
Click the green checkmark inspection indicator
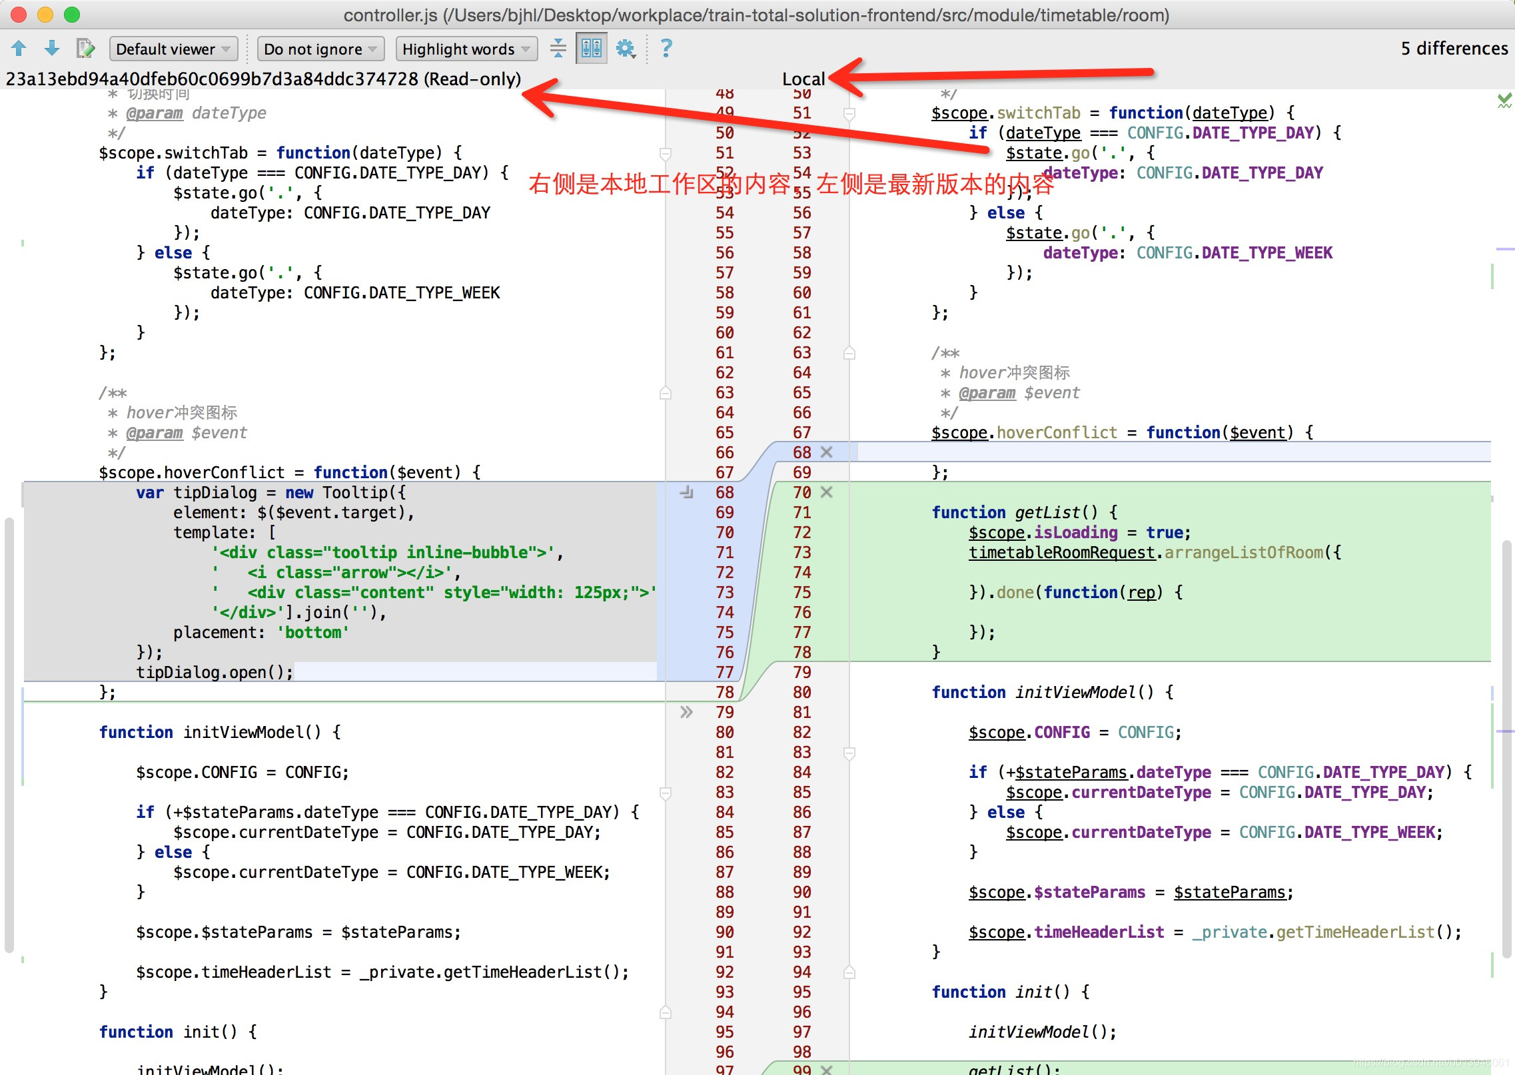1504,101
